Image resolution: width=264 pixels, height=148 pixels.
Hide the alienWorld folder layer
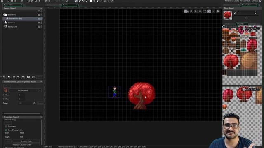(39, 15)
